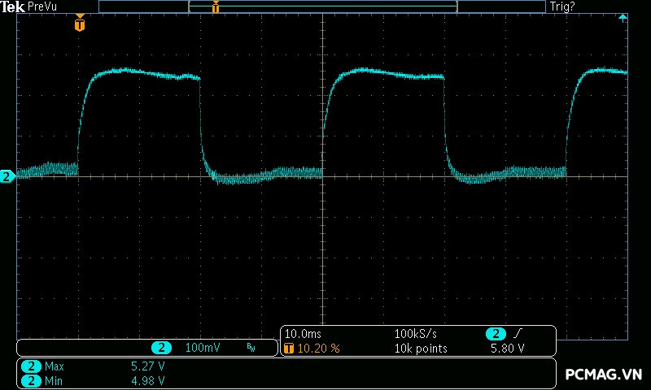Click the channel 2 ground reference marker
Screen dimensions: 651x390
(x=7, y=176)
